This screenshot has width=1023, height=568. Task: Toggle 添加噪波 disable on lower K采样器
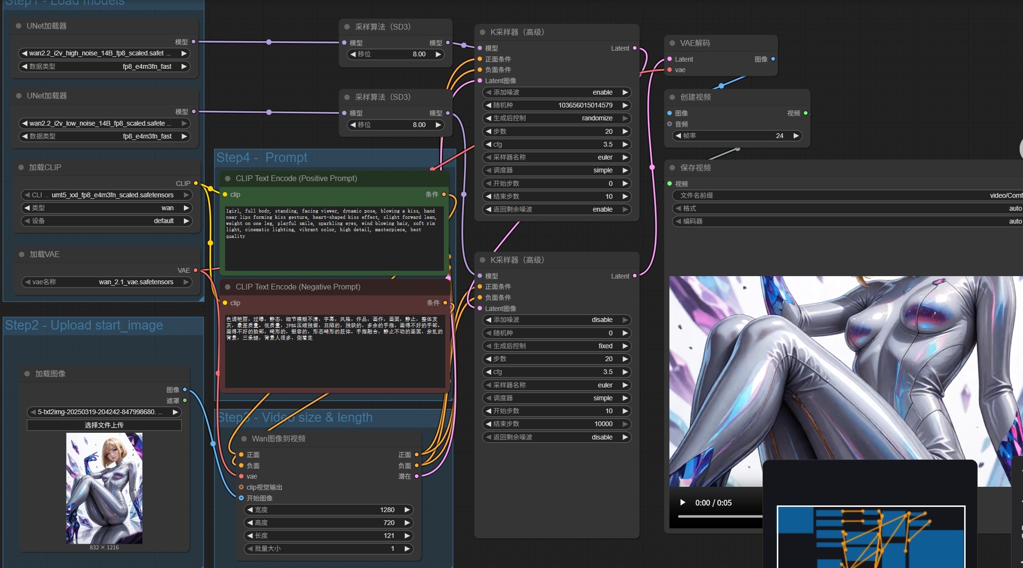click(x=557, y=320)
